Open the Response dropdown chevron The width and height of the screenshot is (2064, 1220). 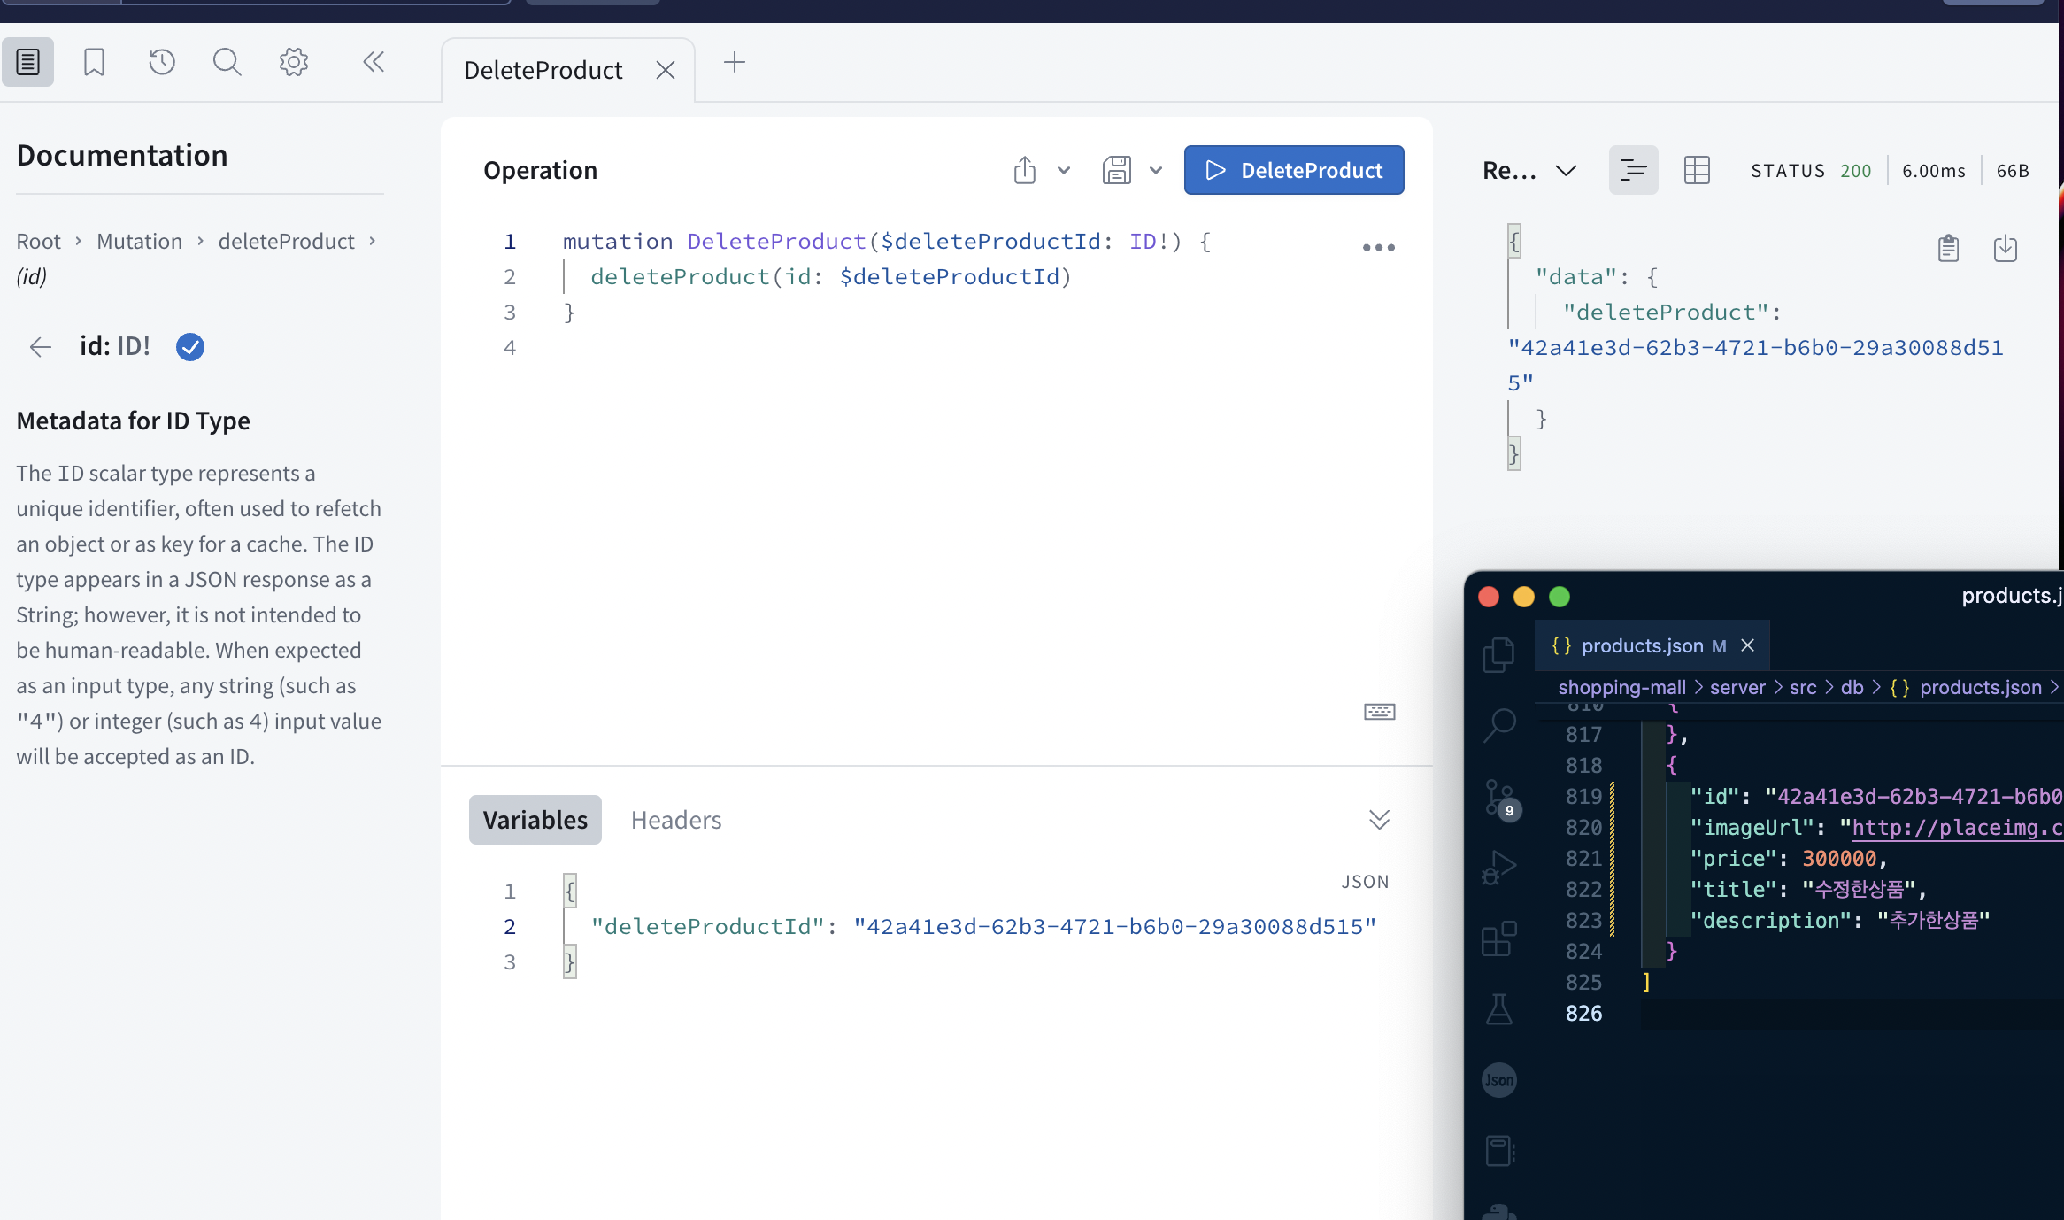pos(1566,170)
